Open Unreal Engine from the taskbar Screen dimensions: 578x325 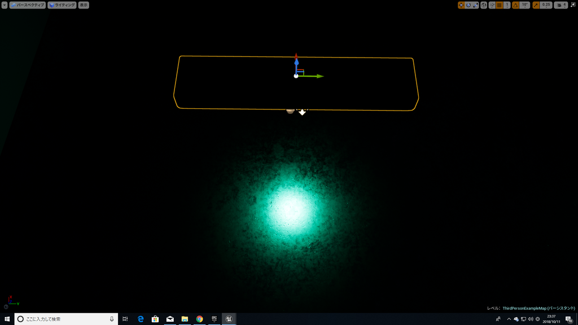tap(229, 319)
